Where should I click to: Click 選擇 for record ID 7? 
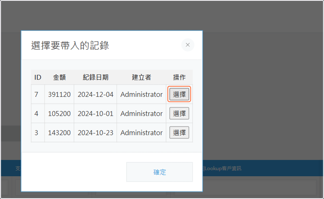179,94
